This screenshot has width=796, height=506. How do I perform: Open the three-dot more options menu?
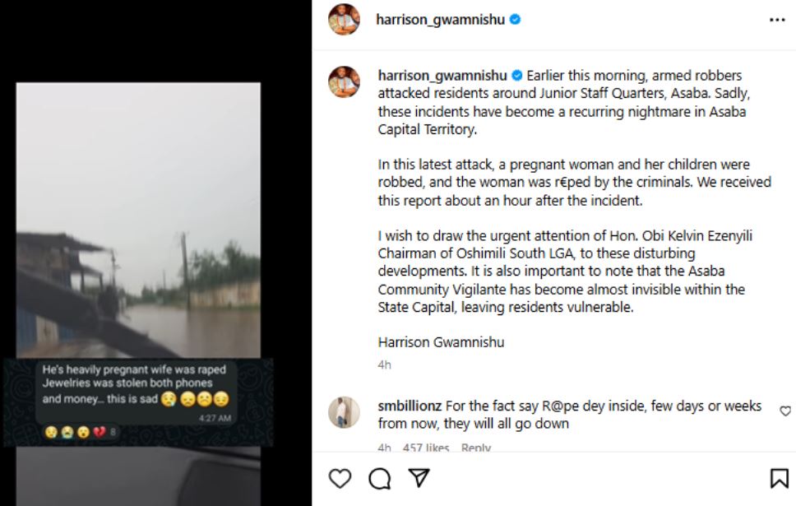point(777,20)
